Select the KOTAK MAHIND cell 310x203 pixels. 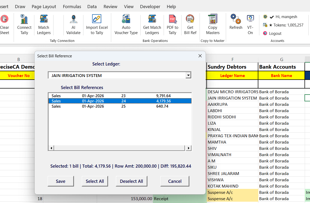click(x=232, y=186)
